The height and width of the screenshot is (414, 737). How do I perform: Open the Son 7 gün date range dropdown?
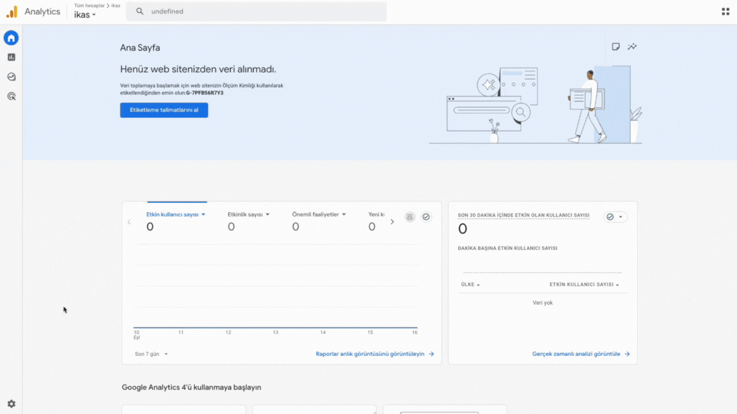152,354
